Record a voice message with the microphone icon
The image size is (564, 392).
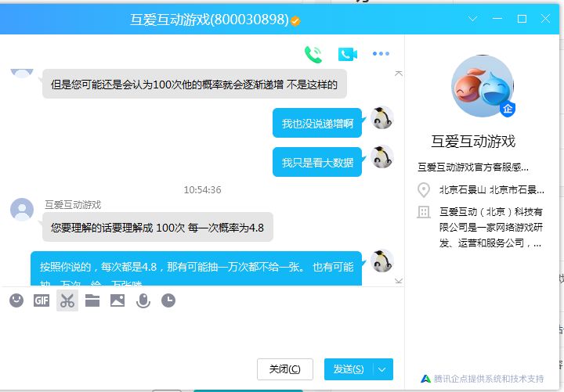143,300
